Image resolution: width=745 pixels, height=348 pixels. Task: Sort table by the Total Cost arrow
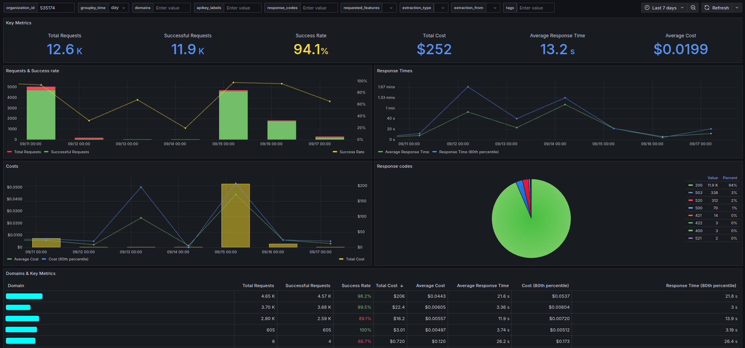402,286
